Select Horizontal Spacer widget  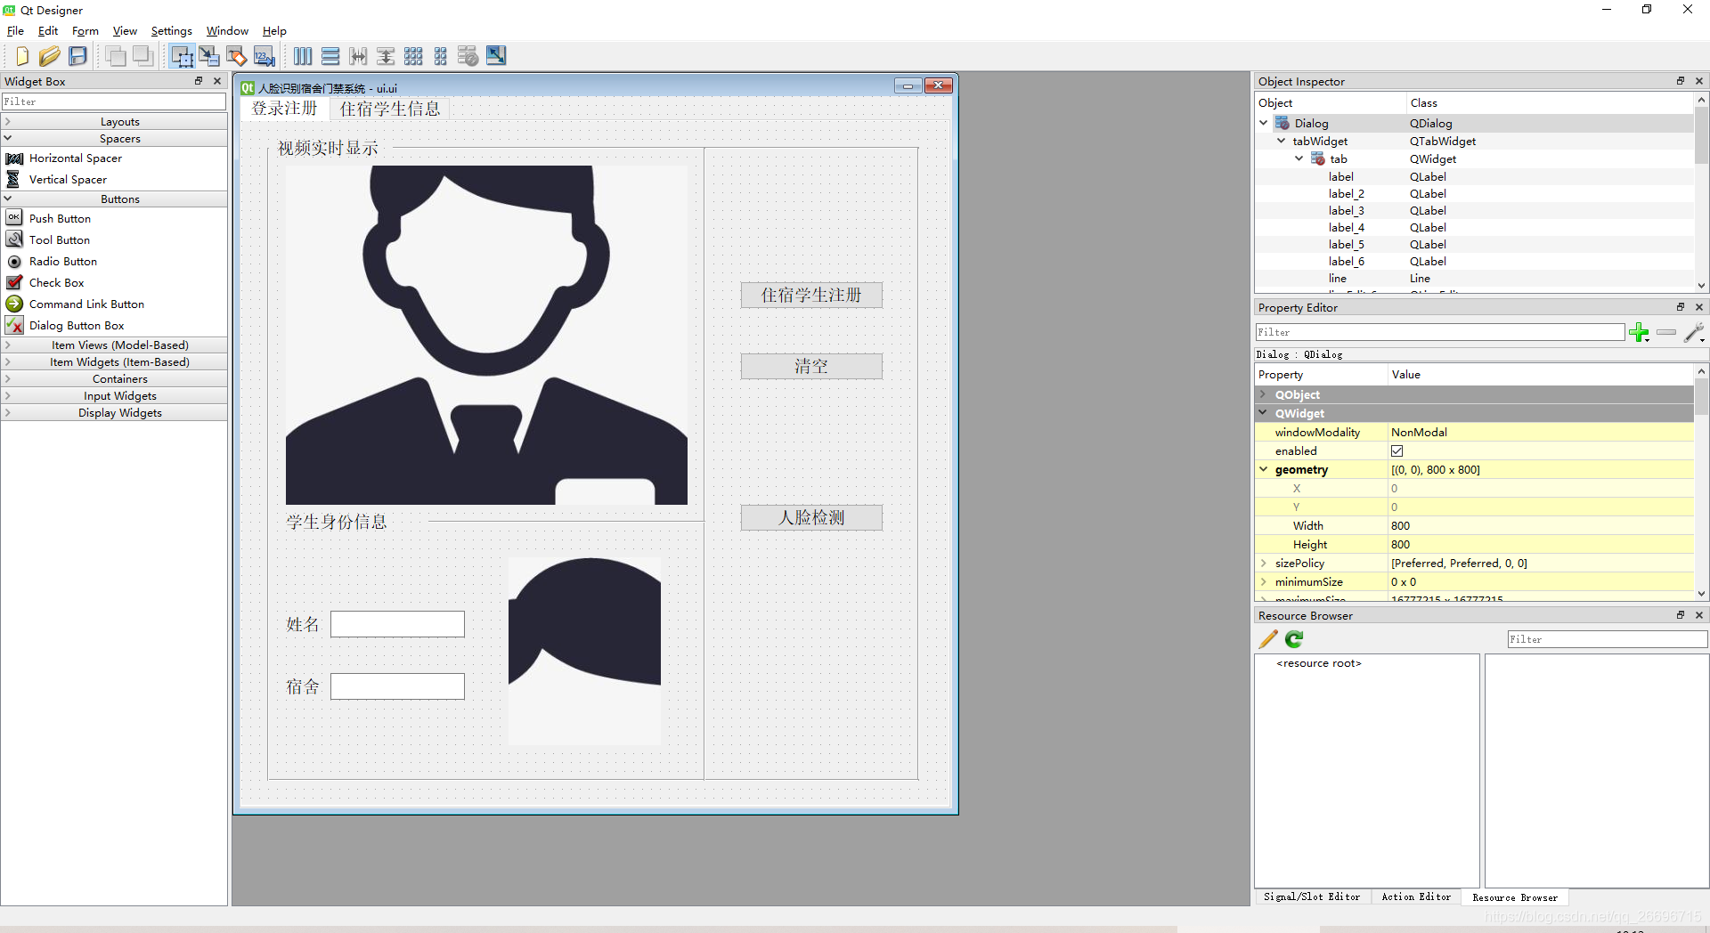click(x=75, y=158)
